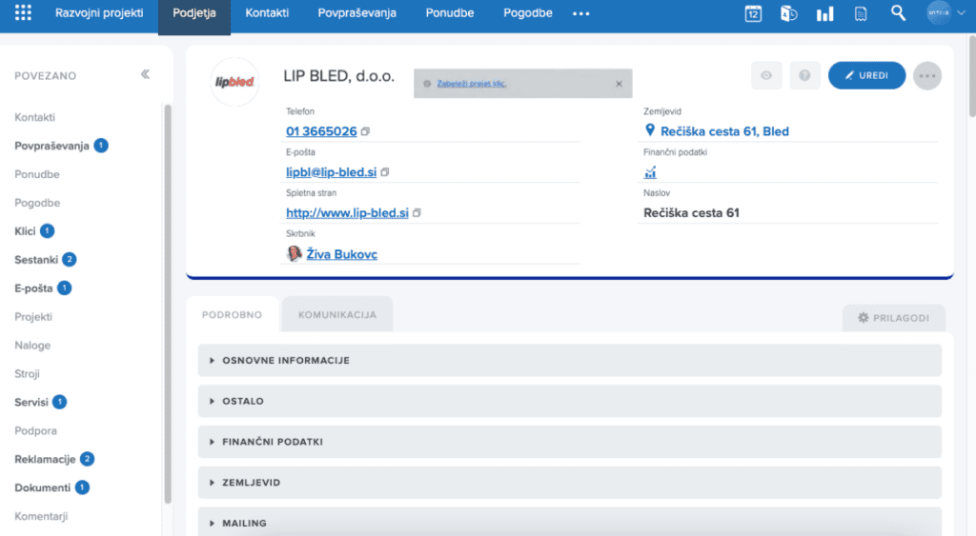Open Živa Bukovc profile link
Image resolution: width=976 pixels, height=536 pixels.
[342, 253]
